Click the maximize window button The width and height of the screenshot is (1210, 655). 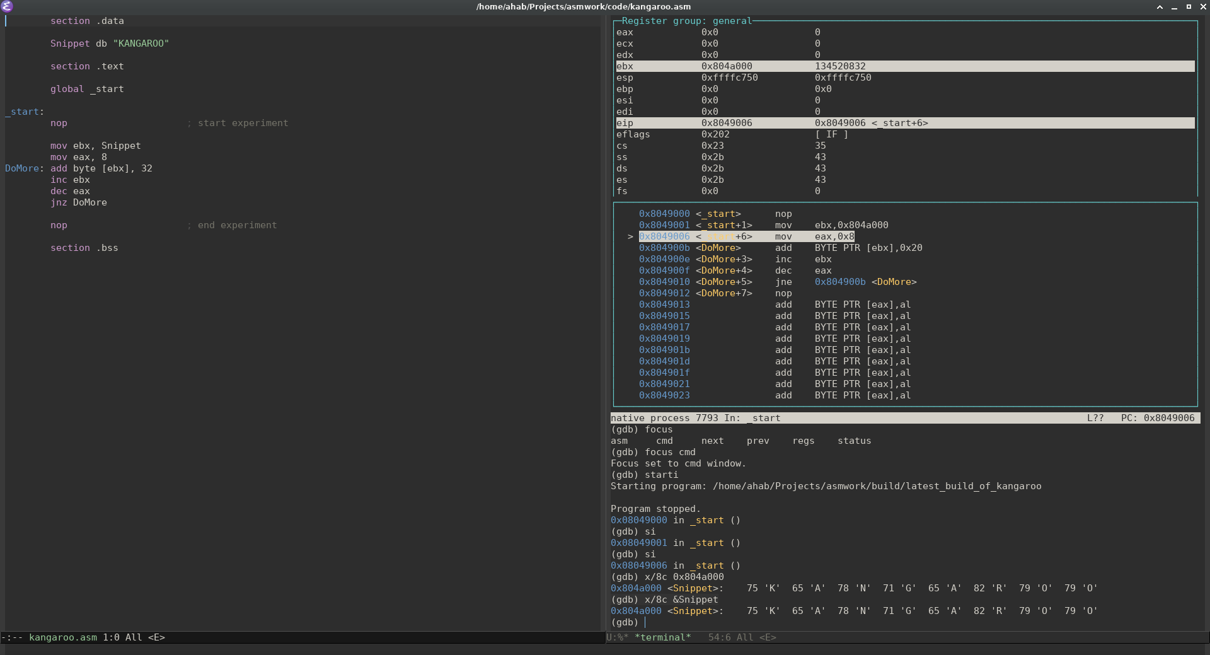pyautogui.click(x=1189, y=7)
